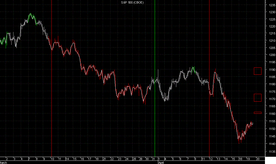Screen dimensions: 276x164
Task: Select the red vertical line near April 12
Action: [210, 81]
